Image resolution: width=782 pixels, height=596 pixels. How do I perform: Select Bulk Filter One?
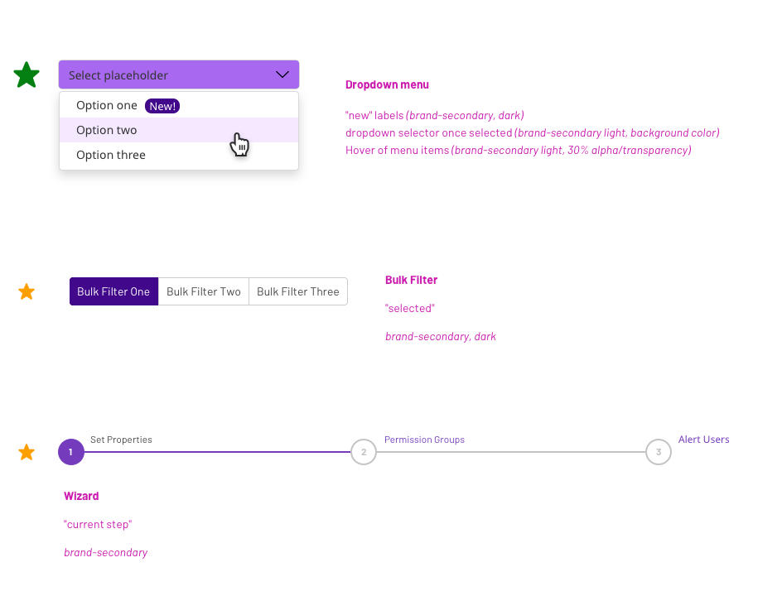113,291
